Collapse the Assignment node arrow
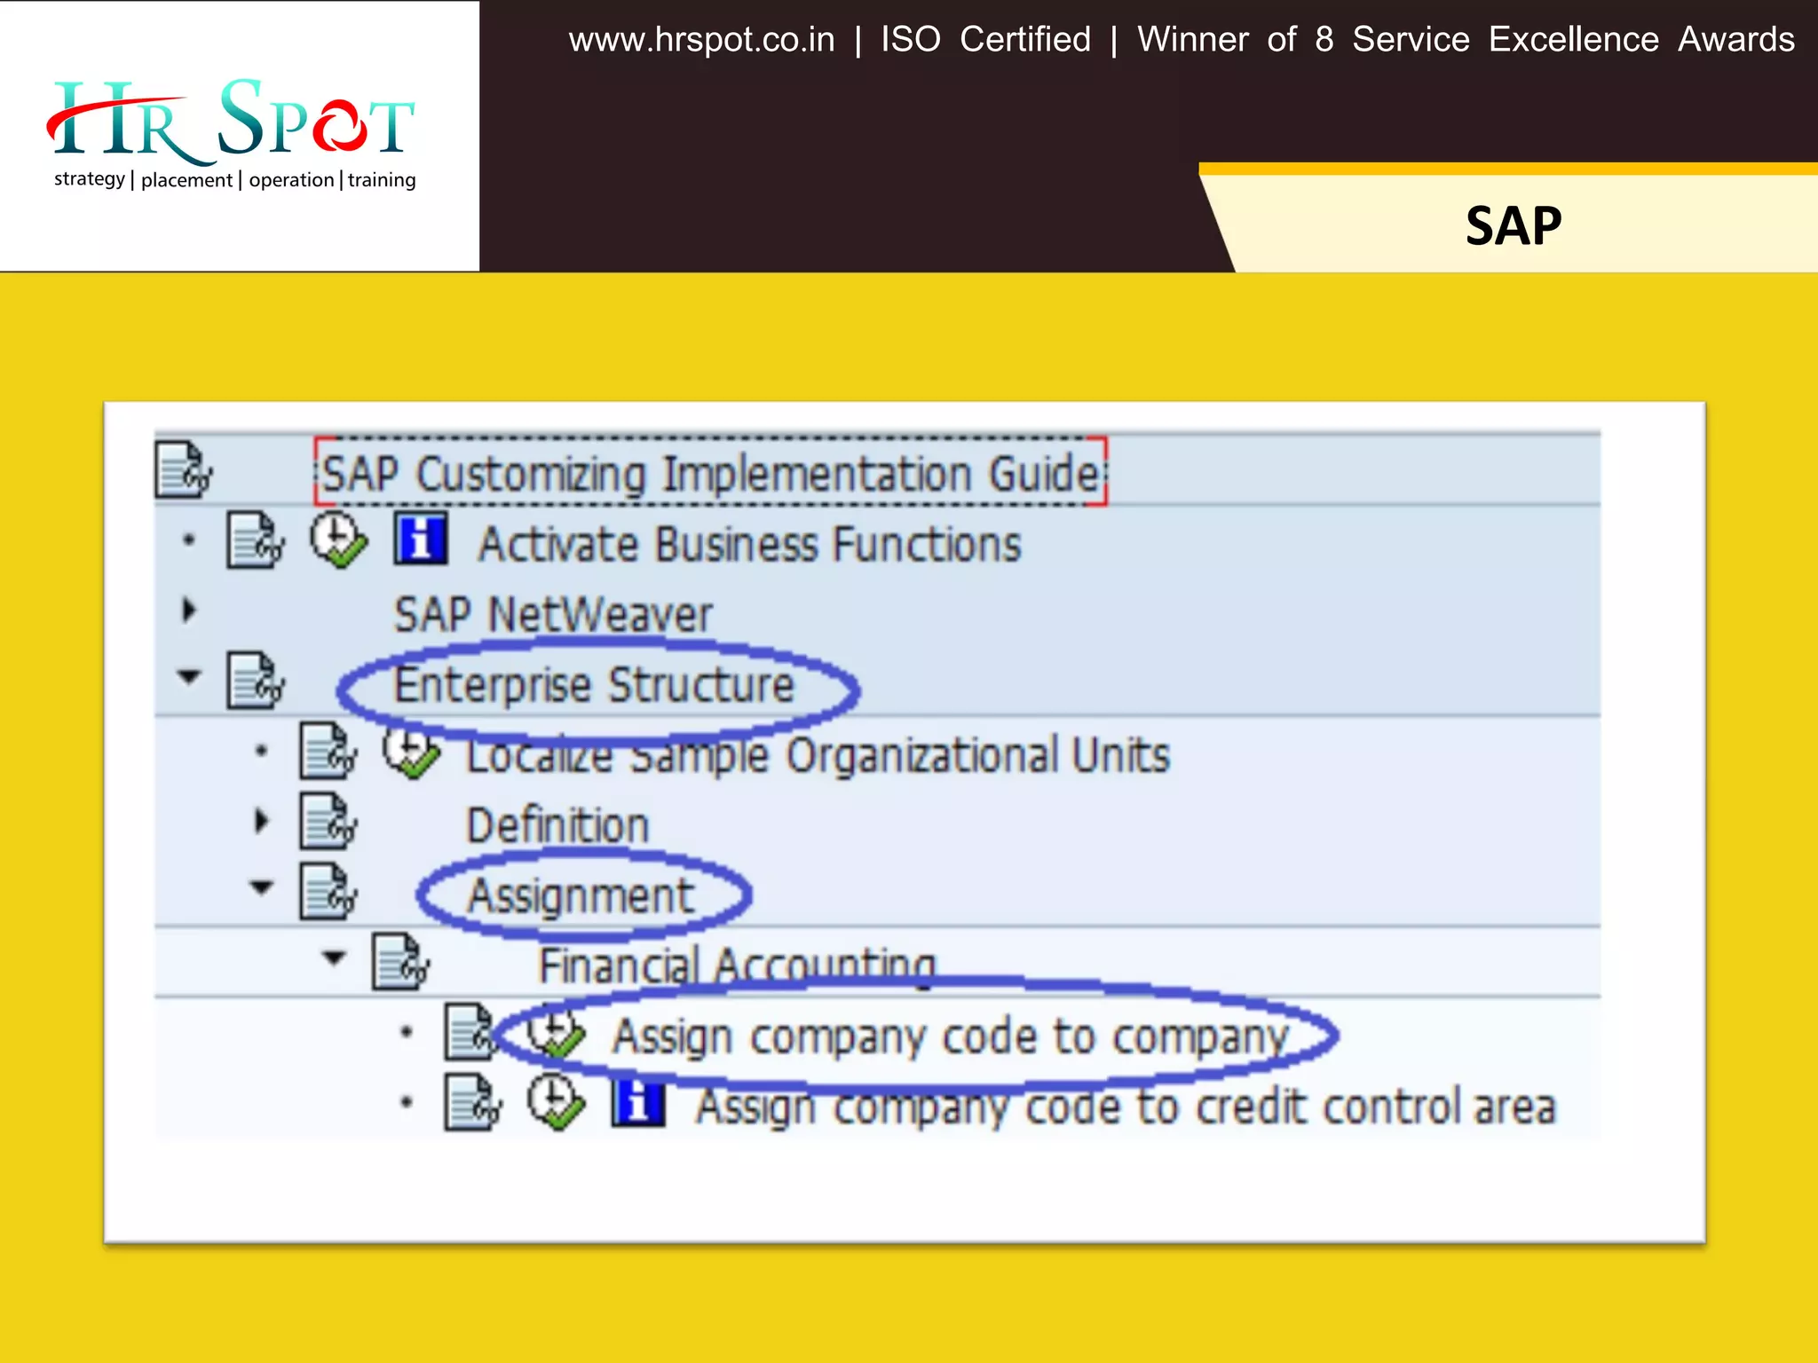The width and height of the screenshot is (1818, 1363). tap(261, 886)
